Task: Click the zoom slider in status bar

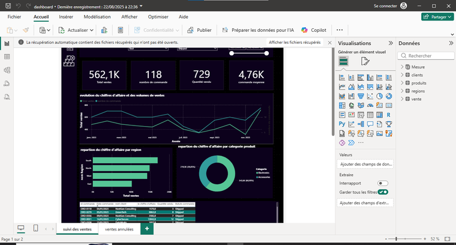Action: pos(396,239)
